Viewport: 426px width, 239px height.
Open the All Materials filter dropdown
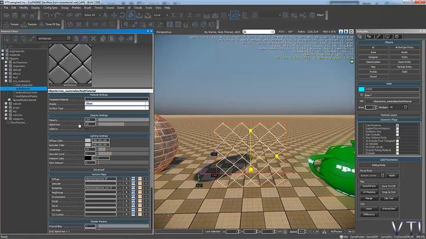[x=54, y=39]
